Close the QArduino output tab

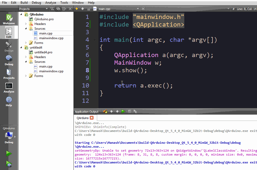pos(92,118)
